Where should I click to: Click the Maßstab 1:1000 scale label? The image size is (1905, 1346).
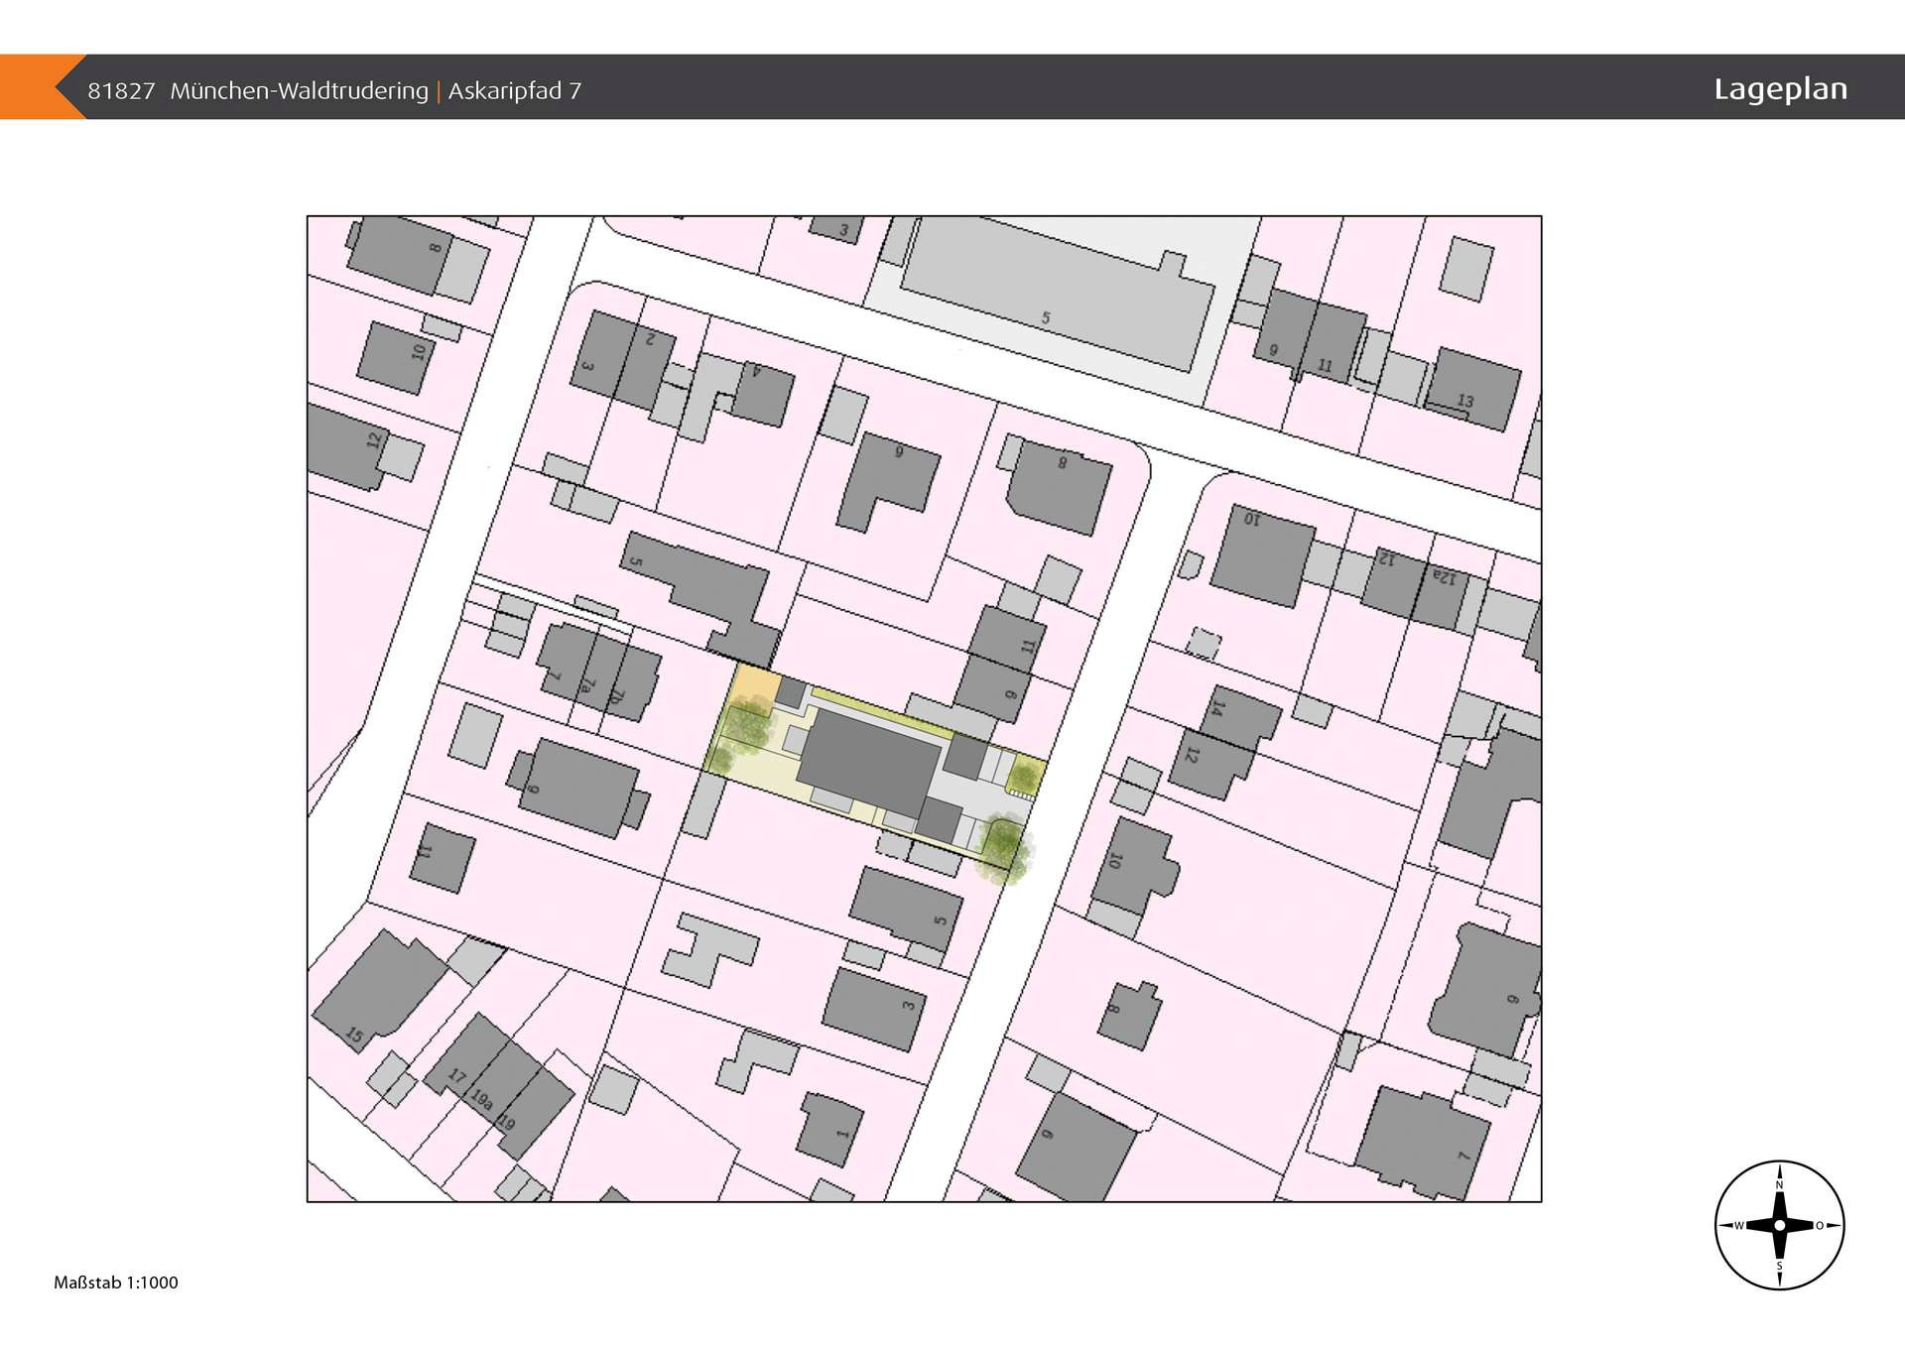point(114,1282)
